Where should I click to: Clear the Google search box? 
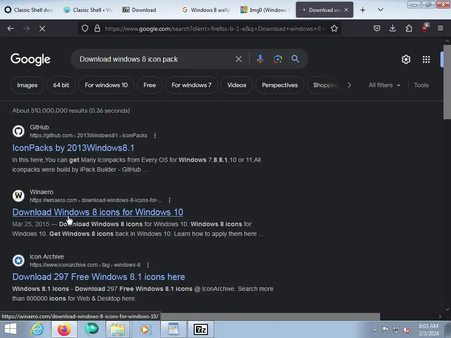click(238, 59)
